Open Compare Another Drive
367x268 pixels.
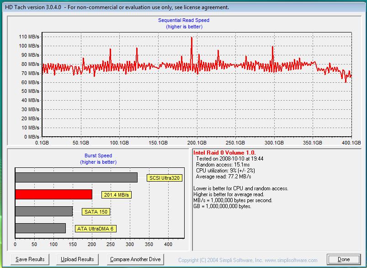tap(135, 259)
